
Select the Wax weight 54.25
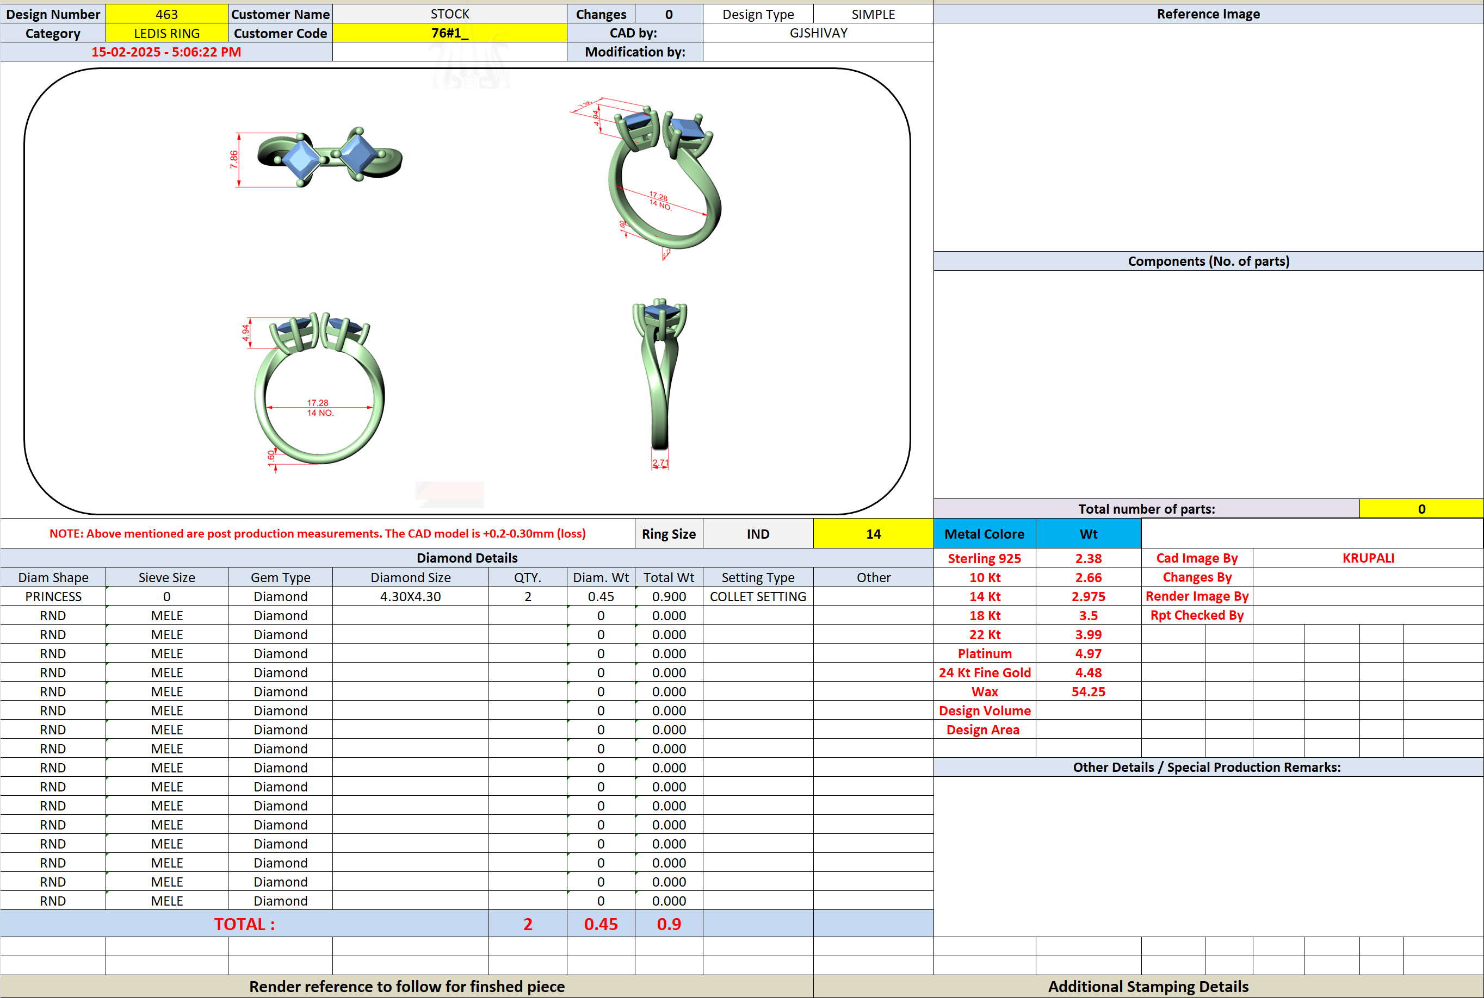coord(1089,692)
